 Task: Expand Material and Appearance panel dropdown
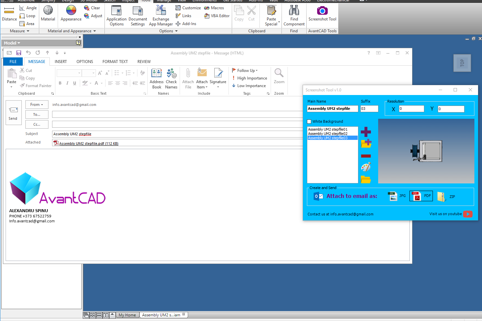pos(72,31)
